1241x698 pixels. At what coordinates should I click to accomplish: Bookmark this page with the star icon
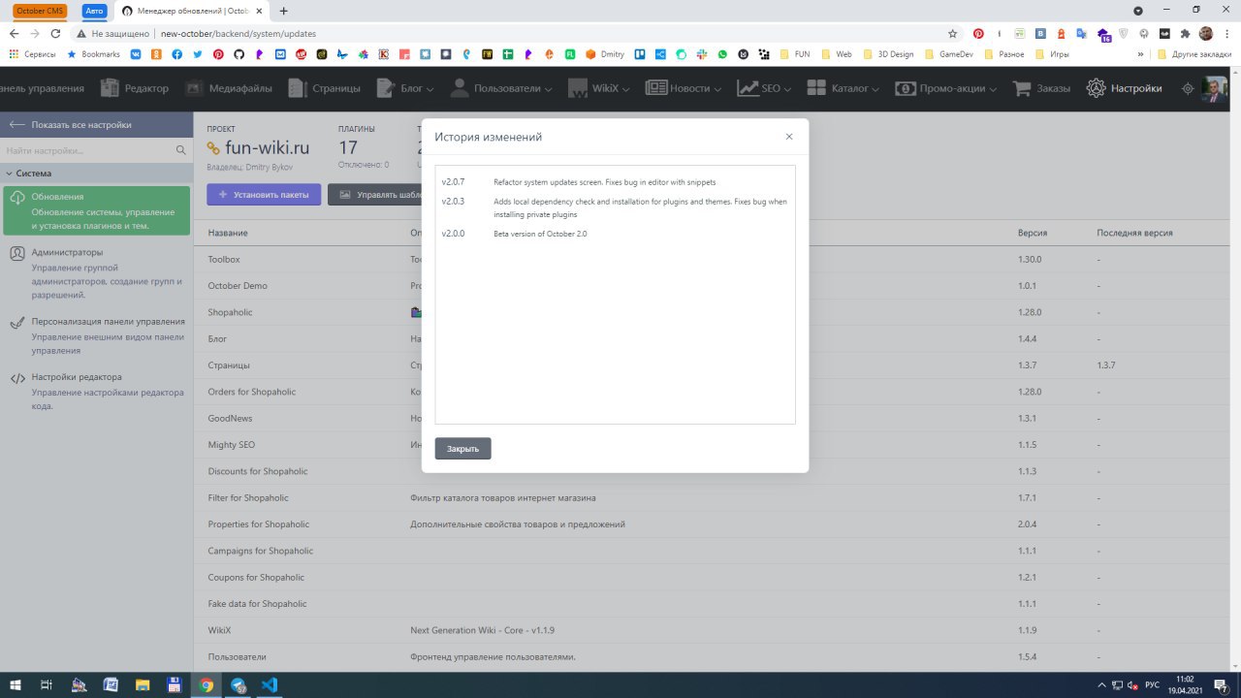tap(953, 33)
